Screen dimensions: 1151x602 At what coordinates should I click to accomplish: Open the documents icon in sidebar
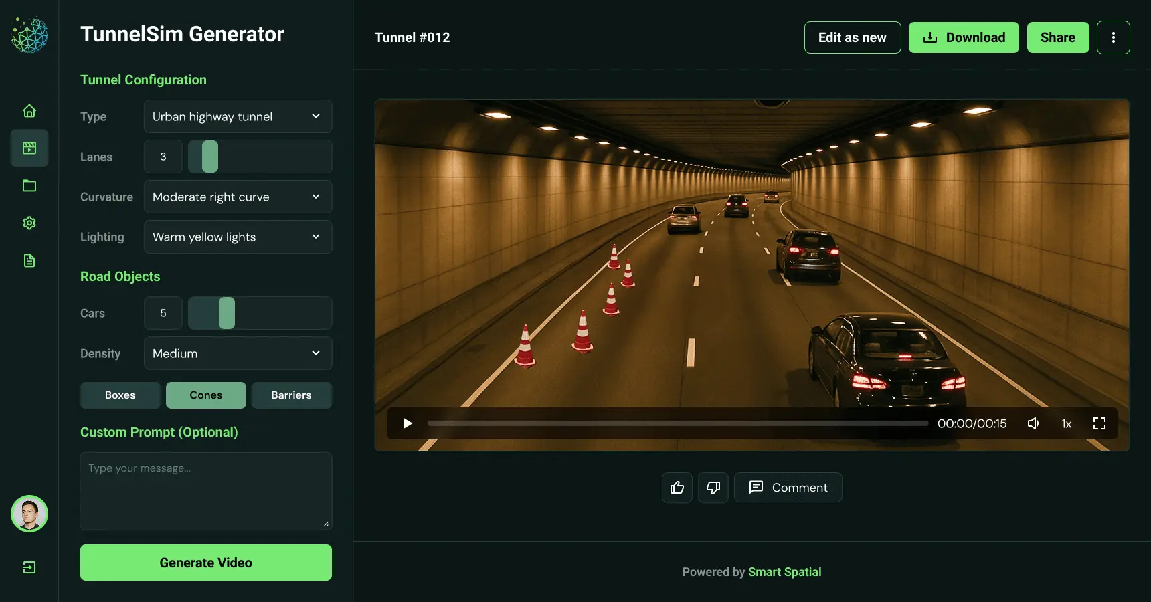[x=29, y=260]
